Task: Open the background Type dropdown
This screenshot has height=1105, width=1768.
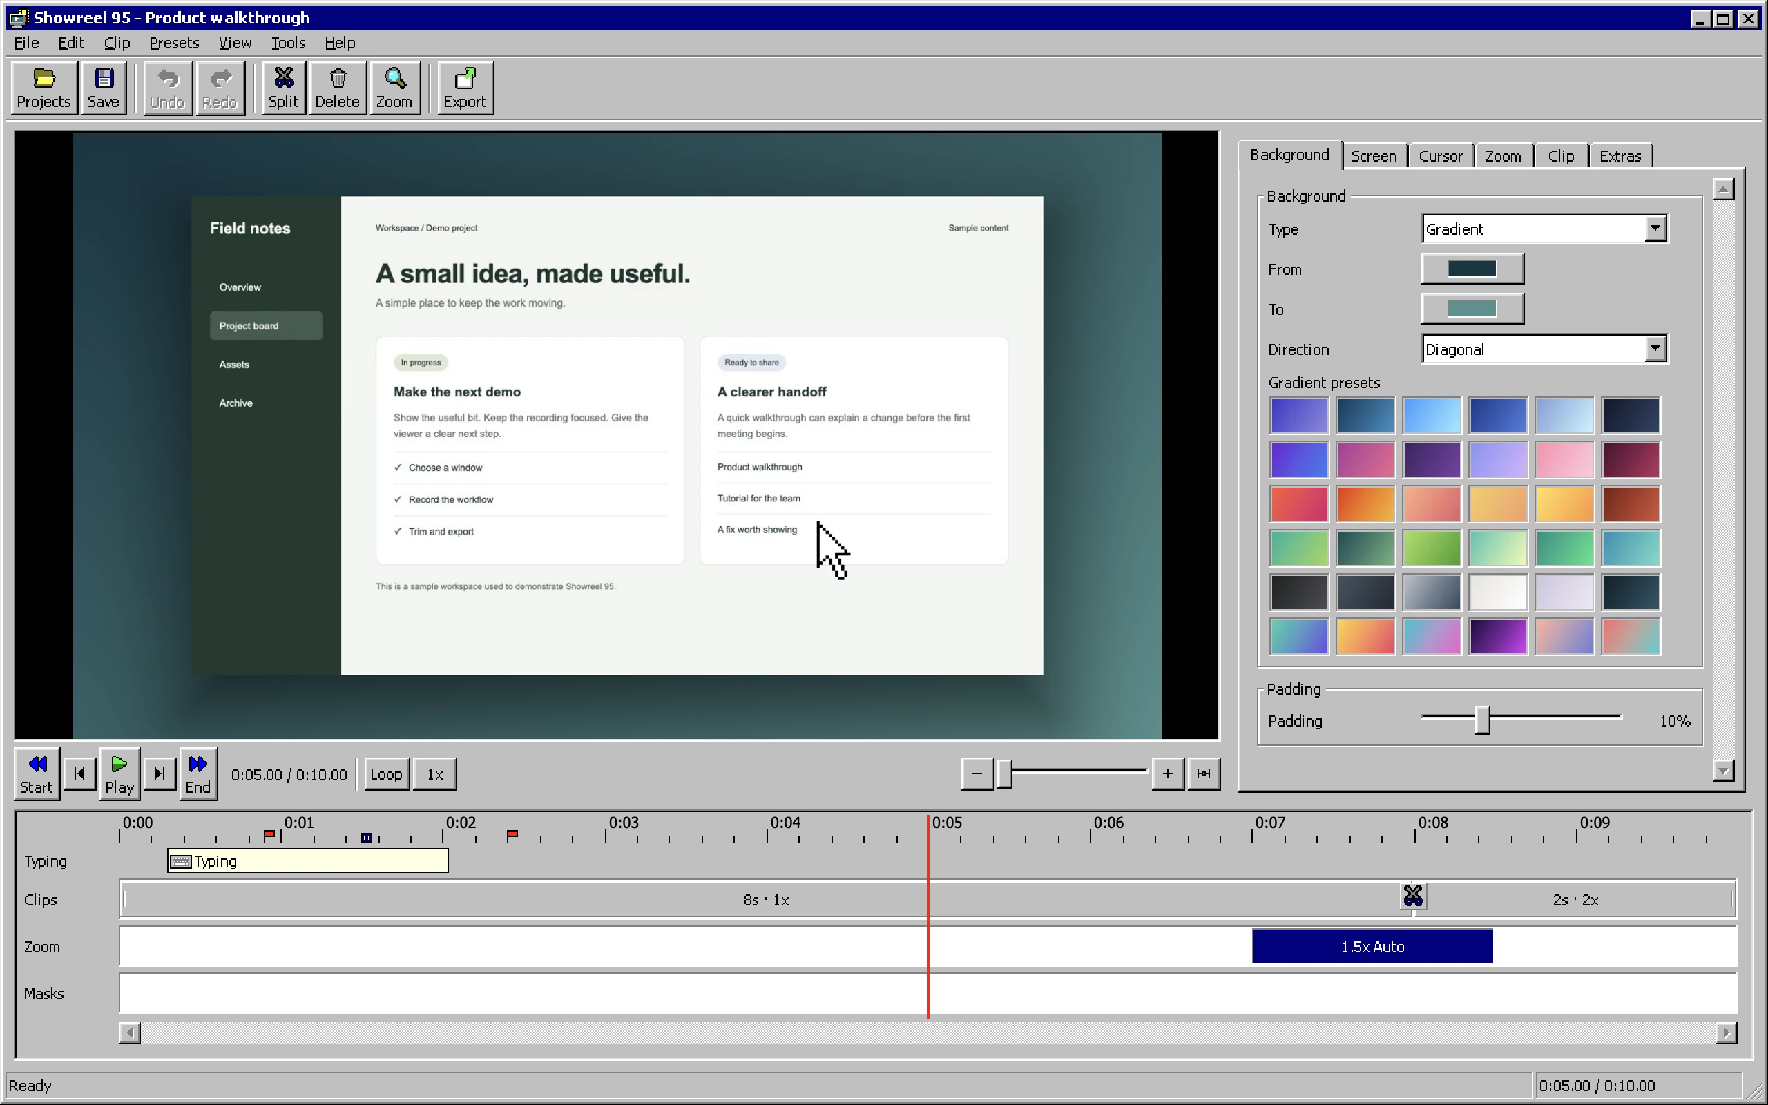Action: (x=1544, y=229)
